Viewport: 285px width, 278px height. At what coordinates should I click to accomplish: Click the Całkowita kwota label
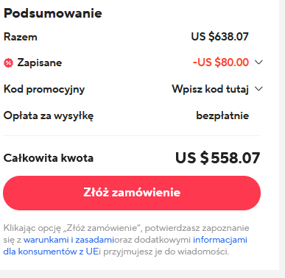(x=49, y=158)
